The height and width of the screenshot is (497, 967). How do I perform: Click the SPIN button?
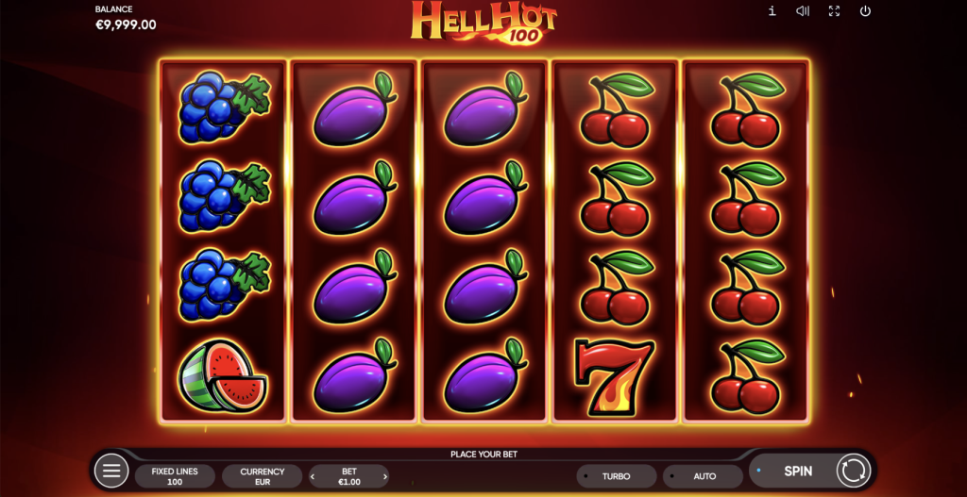[797, 472]
